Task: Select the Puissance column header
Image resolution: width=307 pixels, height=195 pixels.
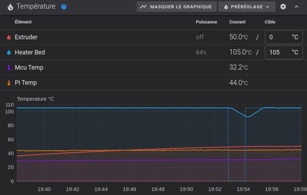Action: tap(206, 22)
